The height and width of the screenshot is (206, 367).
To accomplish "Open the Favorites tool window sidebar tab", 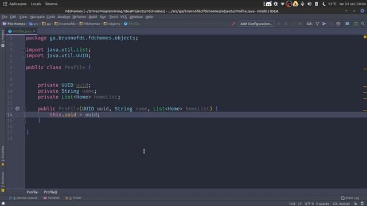I will (2, 156).
